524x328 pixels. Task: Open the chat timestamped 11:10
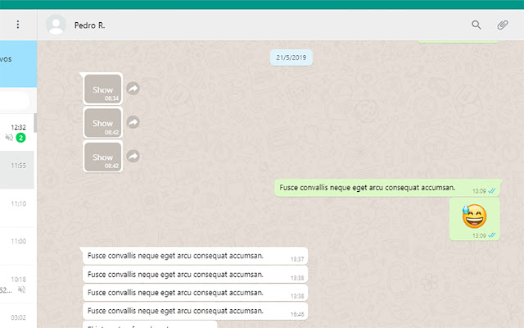[x=16, y=207]
